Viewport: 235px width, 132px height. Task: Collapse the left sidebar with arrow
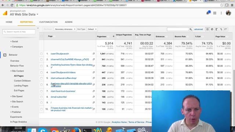[x=38, y=28]
